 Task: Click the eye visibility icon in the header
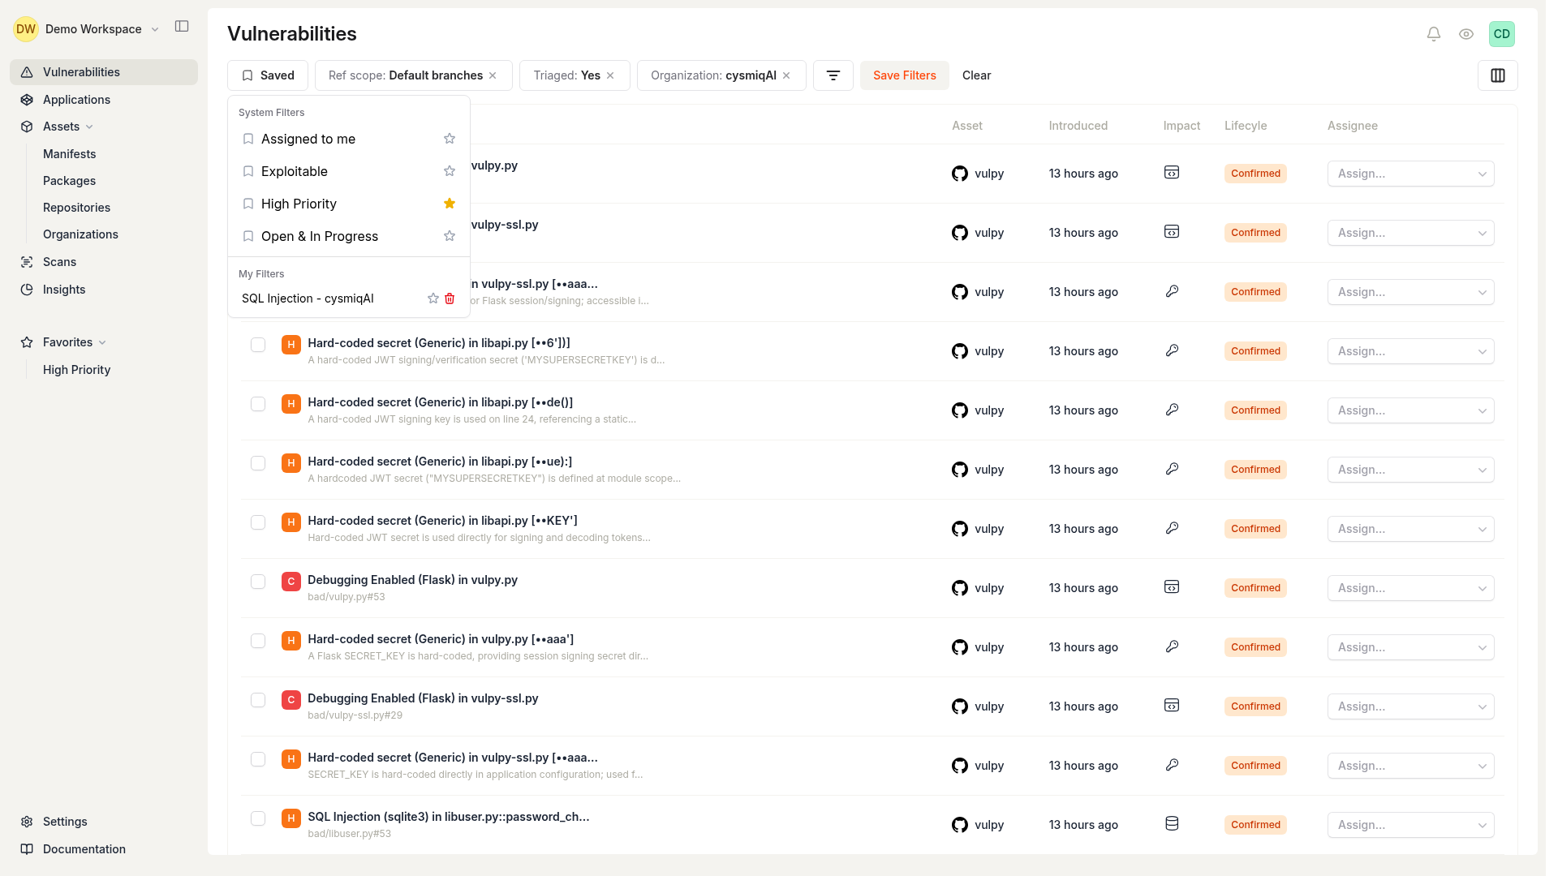1465,33
